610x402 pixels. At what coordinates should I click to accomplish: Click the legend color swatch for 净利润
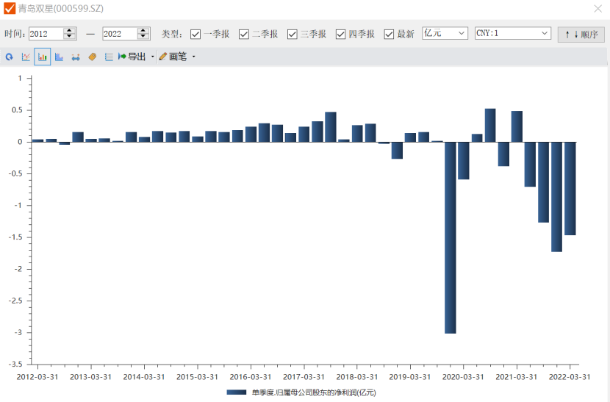tap(237, 392)
